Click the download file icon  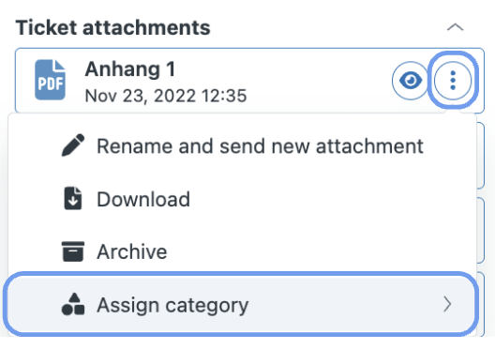tap(73, 198)
